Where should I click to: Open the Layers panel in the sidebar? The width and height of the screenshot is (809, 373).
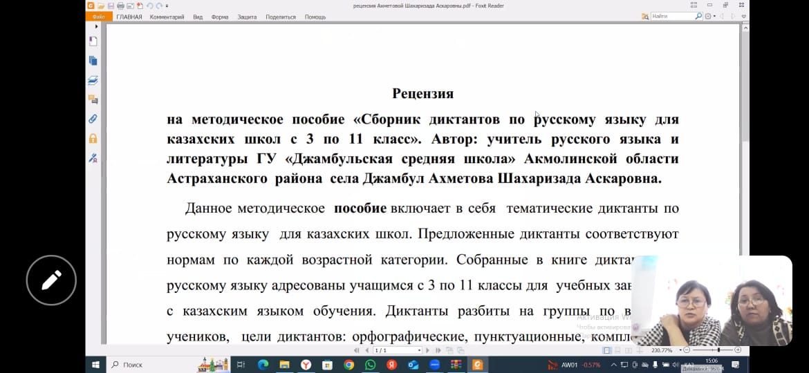tap(93, 80)
